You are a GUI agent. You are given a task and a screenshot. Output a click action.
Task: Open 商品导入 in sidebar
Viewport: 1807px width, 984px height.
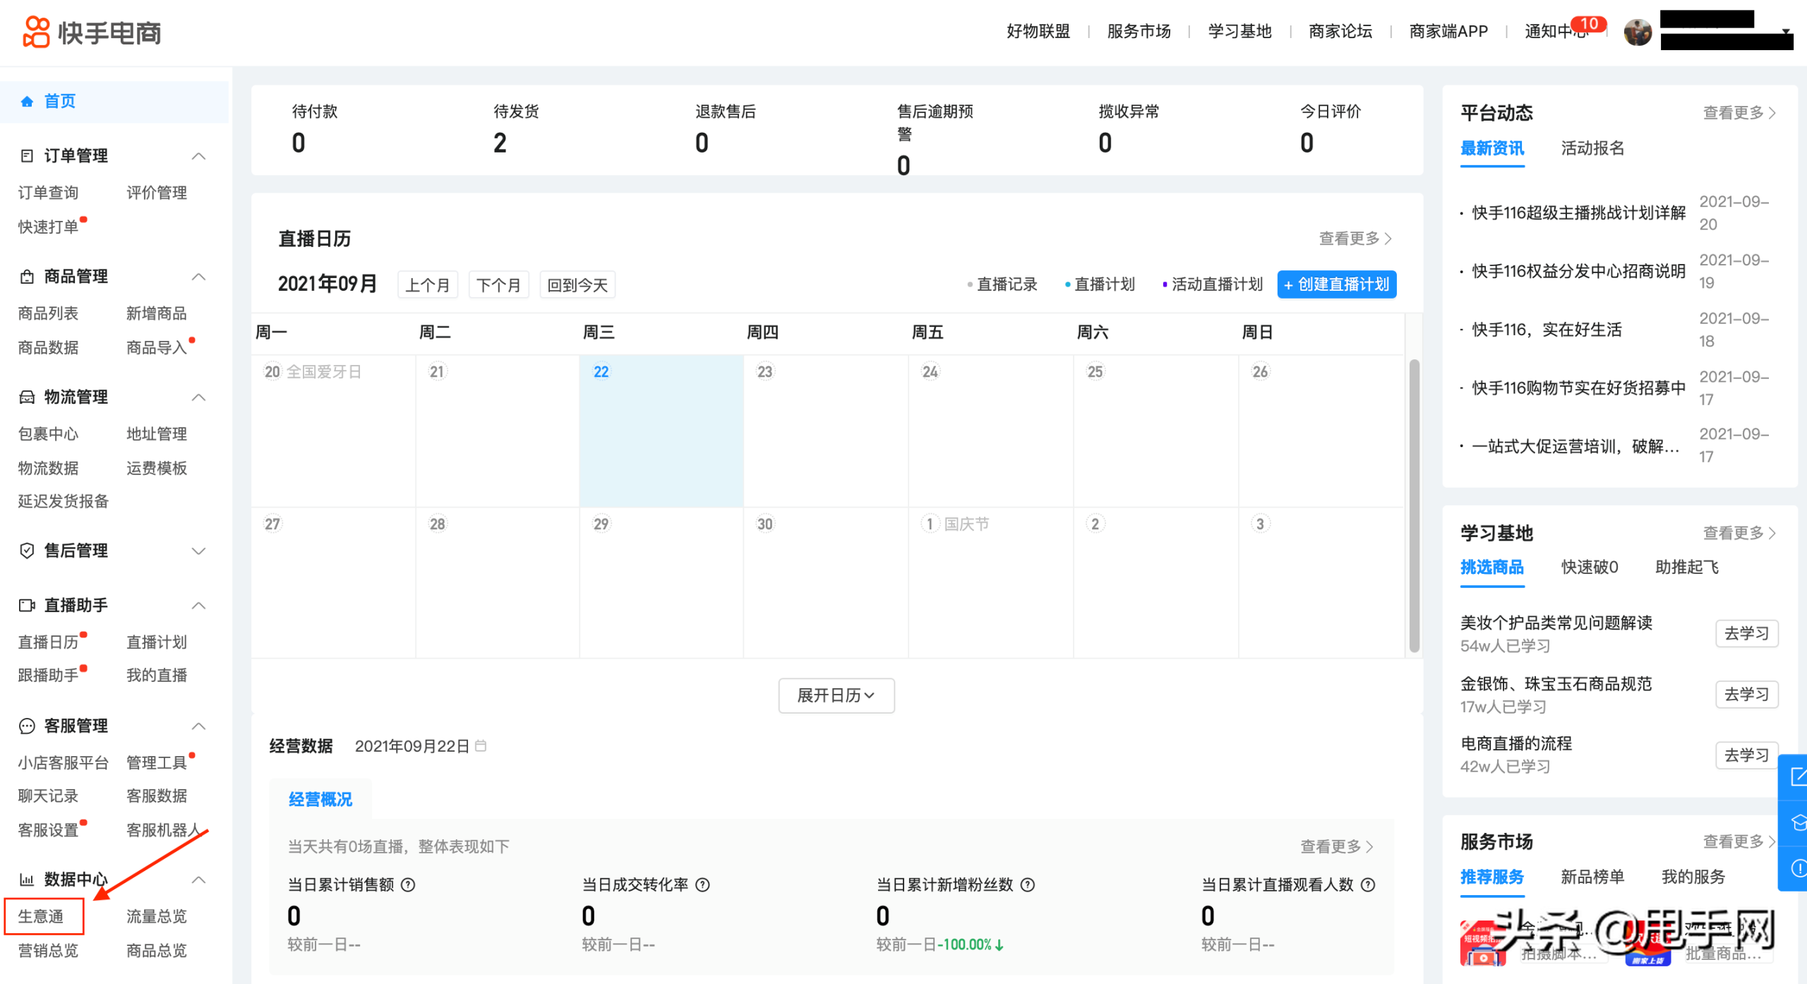(x=156, y=347)
